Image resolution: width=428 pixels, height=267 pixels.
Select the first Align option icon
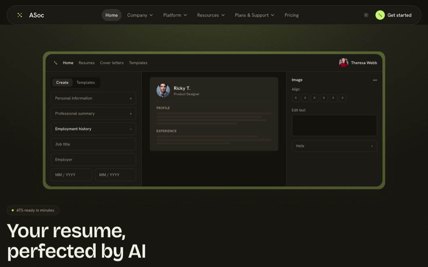click(296, 98)
